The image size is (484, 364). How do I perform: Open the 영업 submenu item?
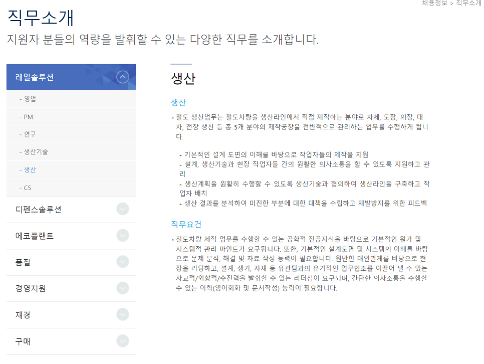tap(30, 99)
